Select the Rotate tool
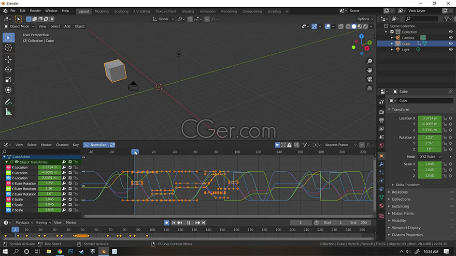Image resolution: width=456 pixels, height=256 pixels. click(x=8, y=70)
